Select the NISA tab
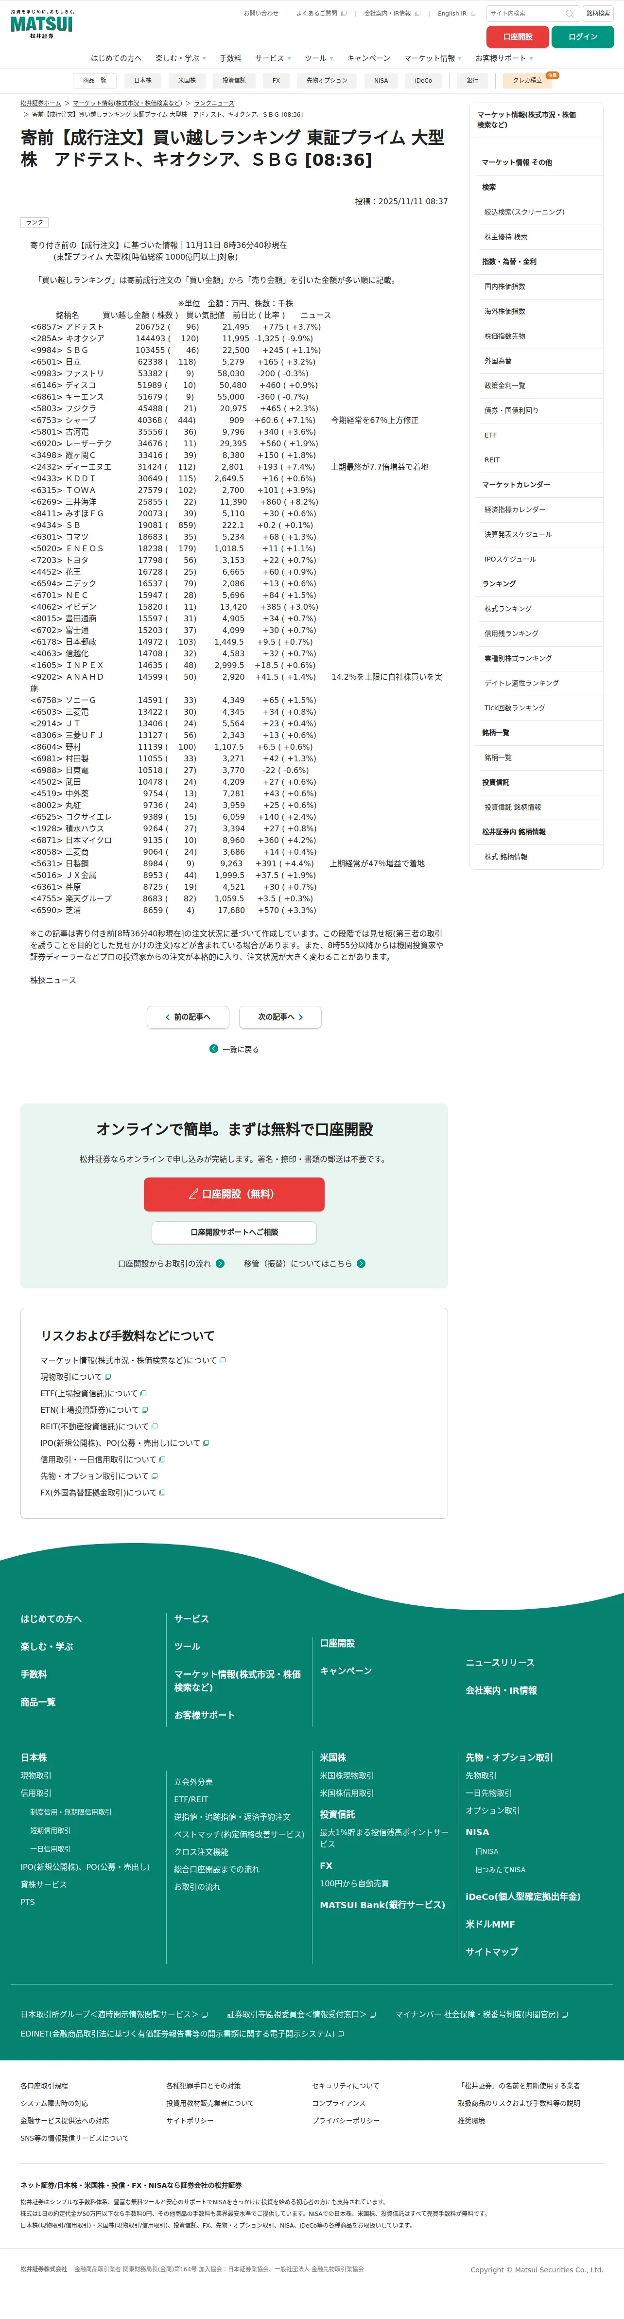 pyautogui.click(x=381, y=80)
